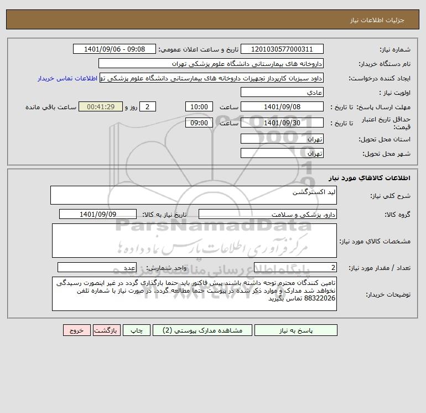Click delivery province field تهران
Screen dimensions: 426x413
click(x=282, y=139)
